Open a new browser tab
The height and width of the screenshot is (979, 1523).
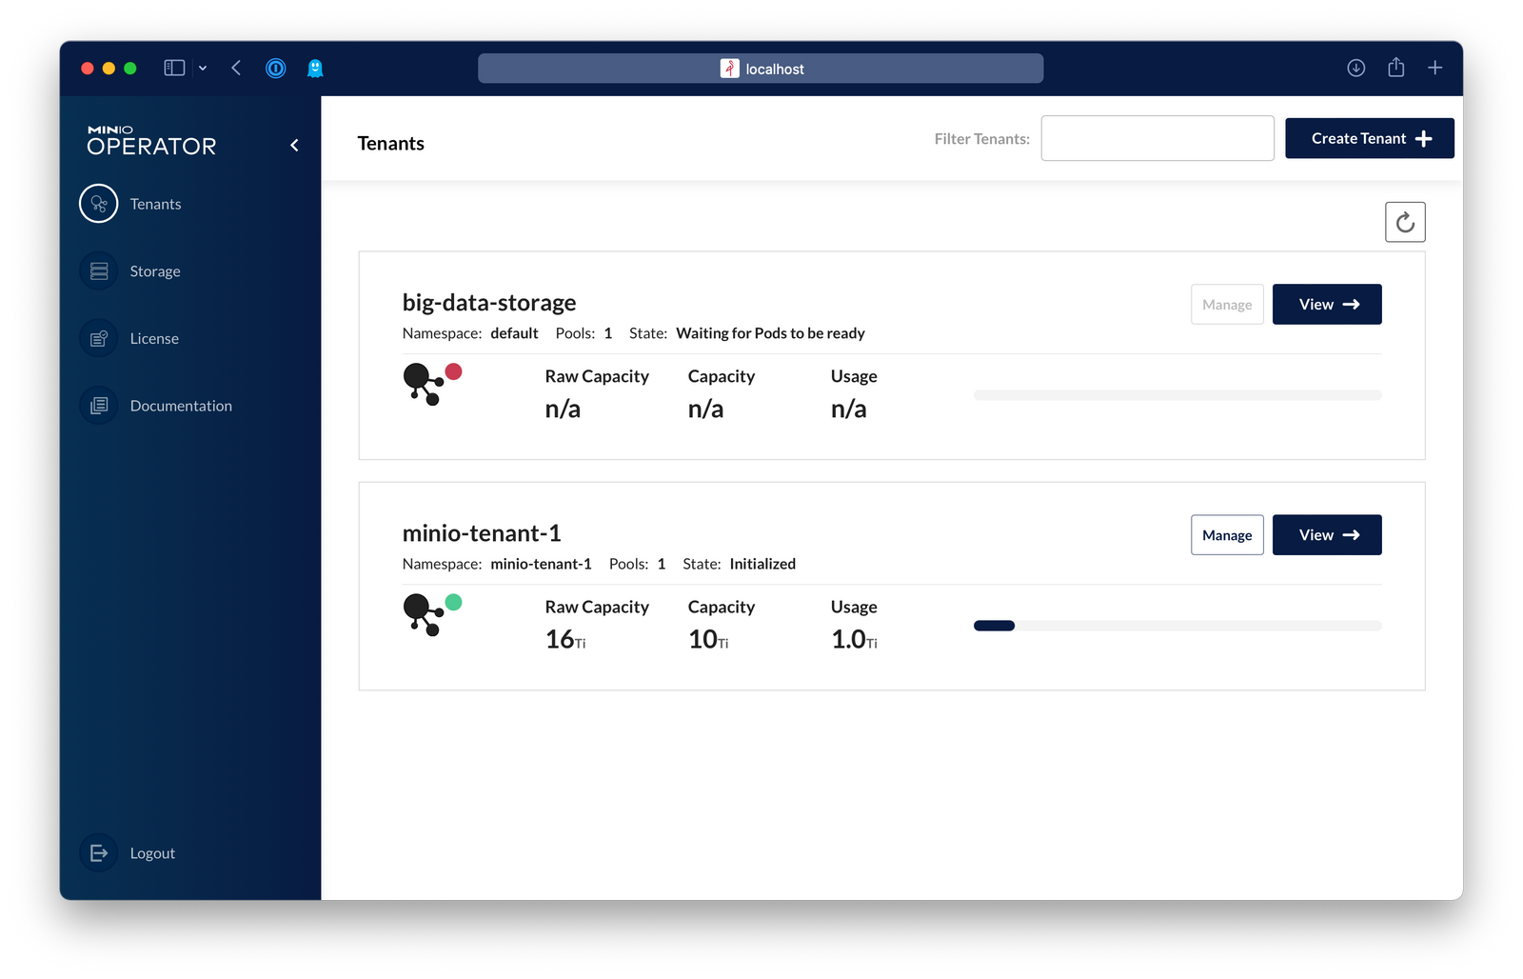click(x=1435, y=68)
